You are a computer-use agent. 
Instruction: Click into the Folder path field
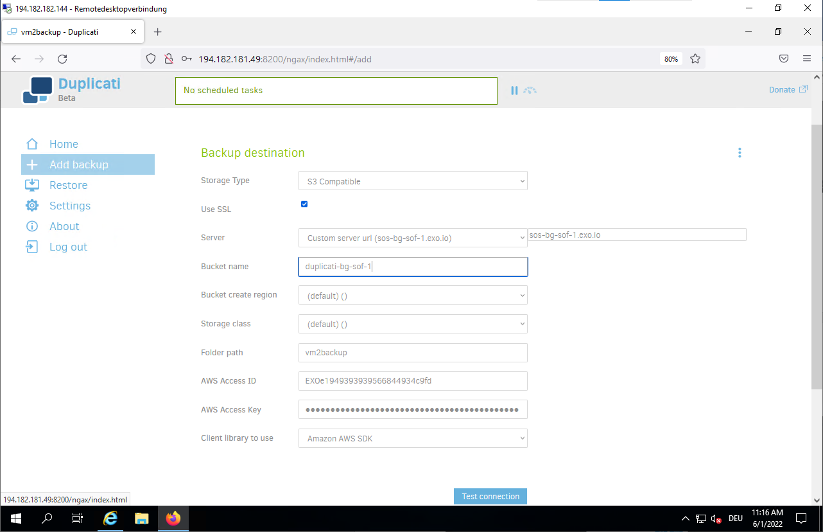(x=413, y=353)
